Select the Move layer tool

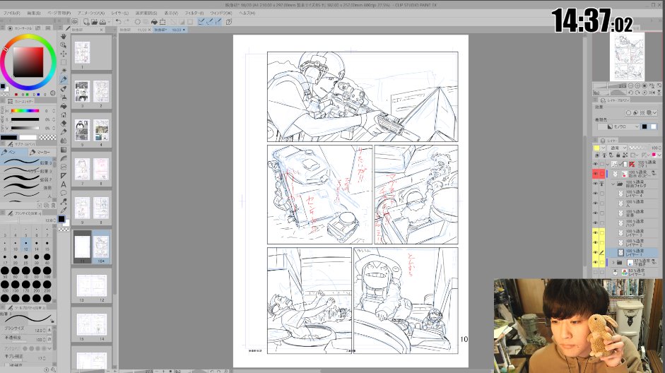[64, 54]
